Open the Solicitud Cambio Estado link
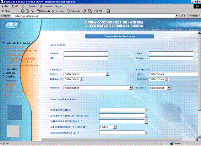This screenshot has width=201, height=146. pos(22,65)
